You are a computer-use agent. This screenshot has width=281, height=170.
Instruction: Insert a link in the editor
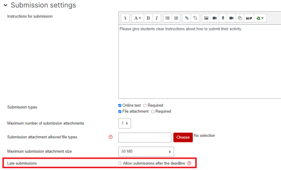click(187, 18)
